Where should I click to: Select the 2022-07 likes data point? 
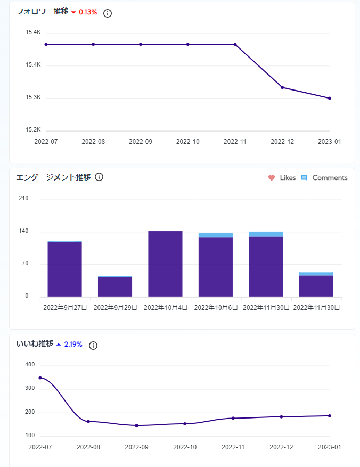tap(40, 378)
